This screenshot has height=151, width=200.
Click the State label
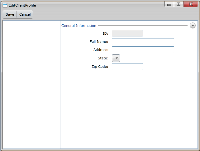coord(103,58)
